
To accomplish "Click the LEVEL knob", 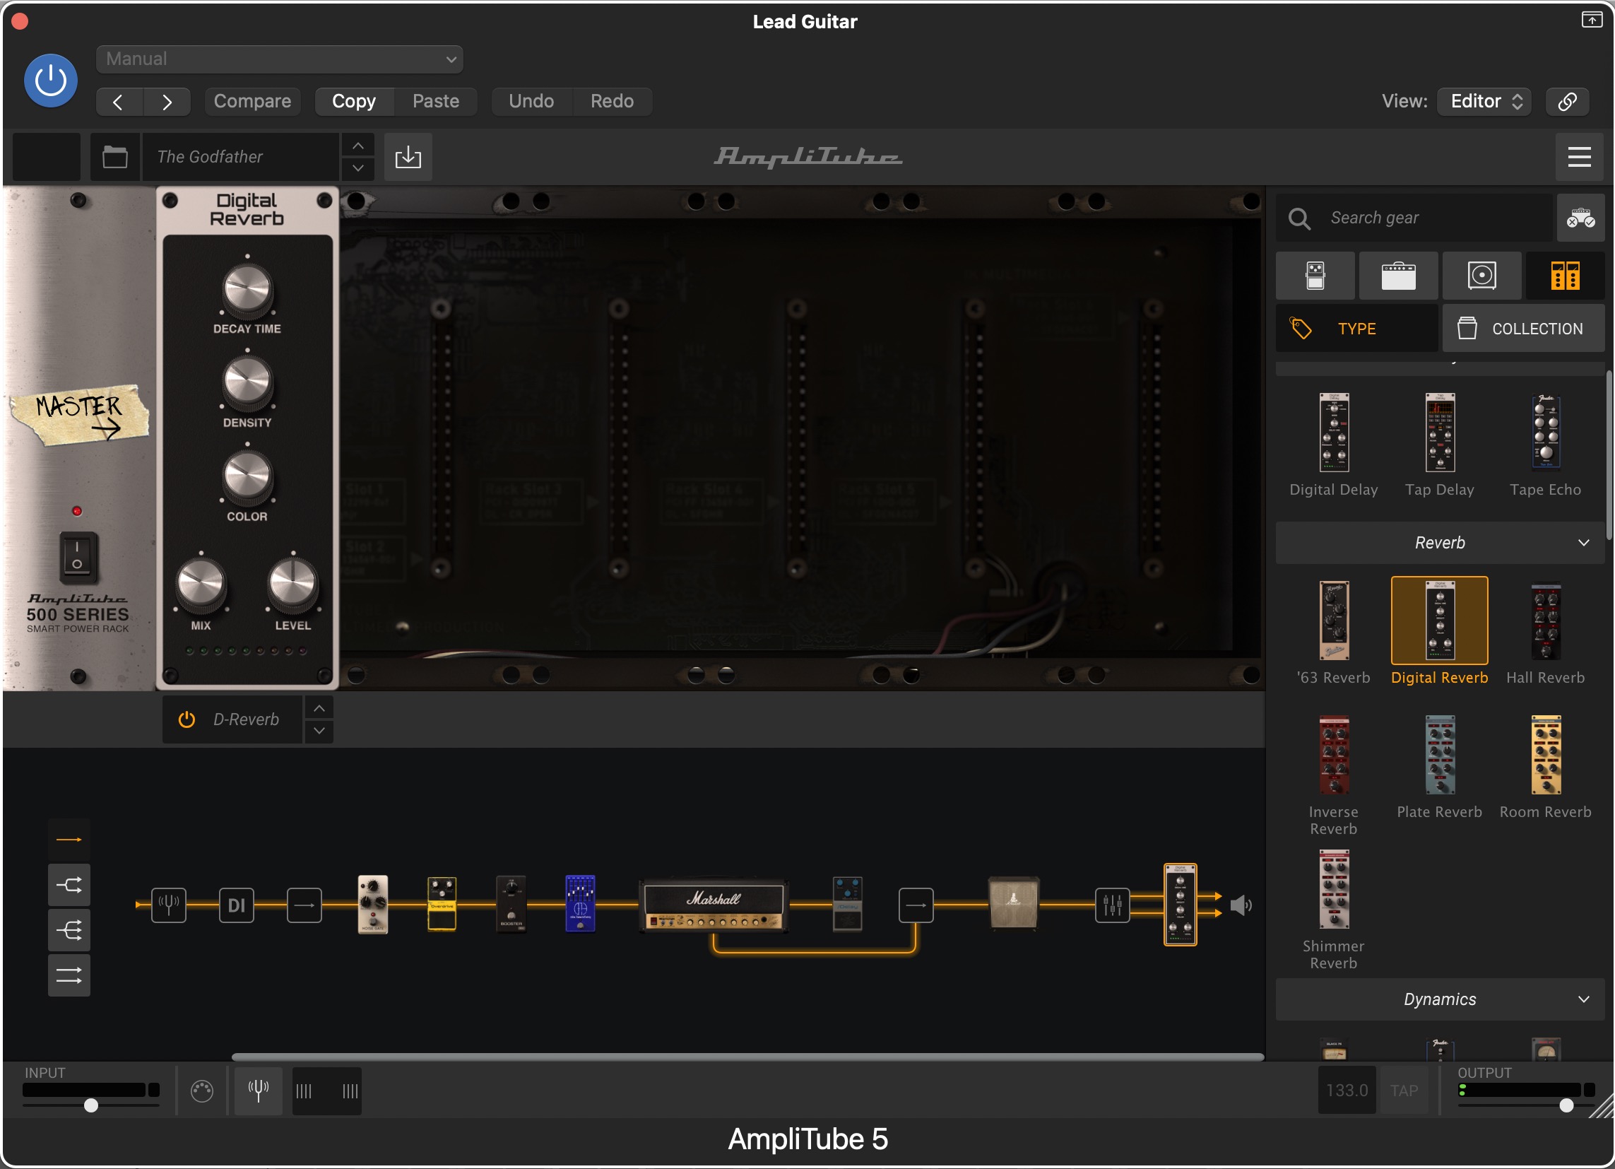I will click(x=292, y=586).
